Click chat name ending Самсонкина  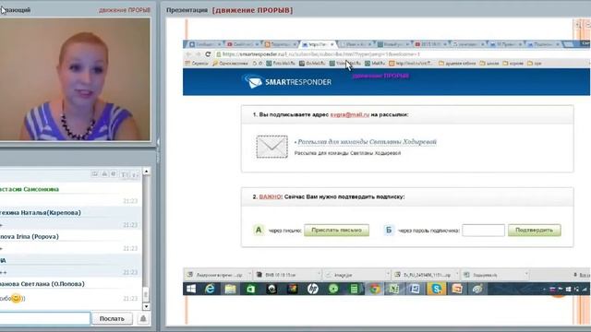pos(30,189)
